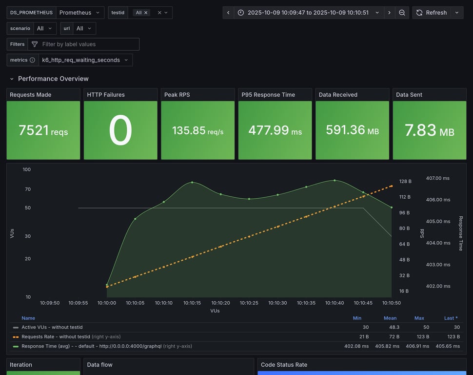Shift time range forward
Viewport: 473px width, 375px height.
click(389, 13)
